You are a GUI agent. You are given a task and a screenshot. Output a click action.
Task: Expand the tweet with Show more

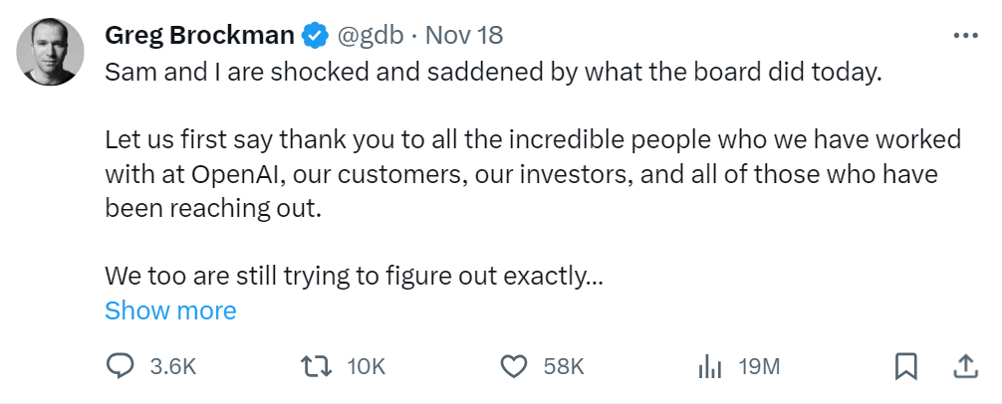pyautogui.click(x=170, y=310)
